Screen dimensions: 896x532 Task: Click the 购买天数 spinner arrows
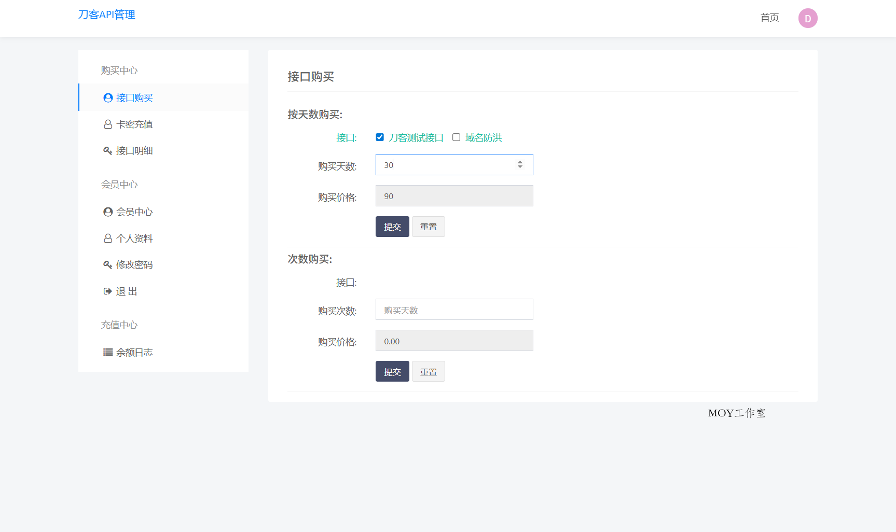pyautogui.click(x=520, y=165)
